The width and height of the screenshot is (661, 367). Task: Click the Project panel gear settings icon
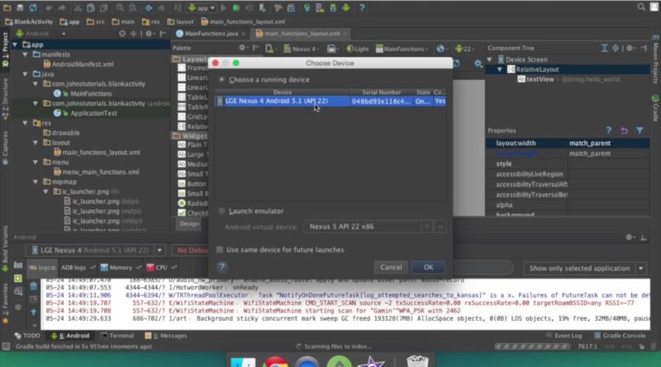tap(149, 34)
